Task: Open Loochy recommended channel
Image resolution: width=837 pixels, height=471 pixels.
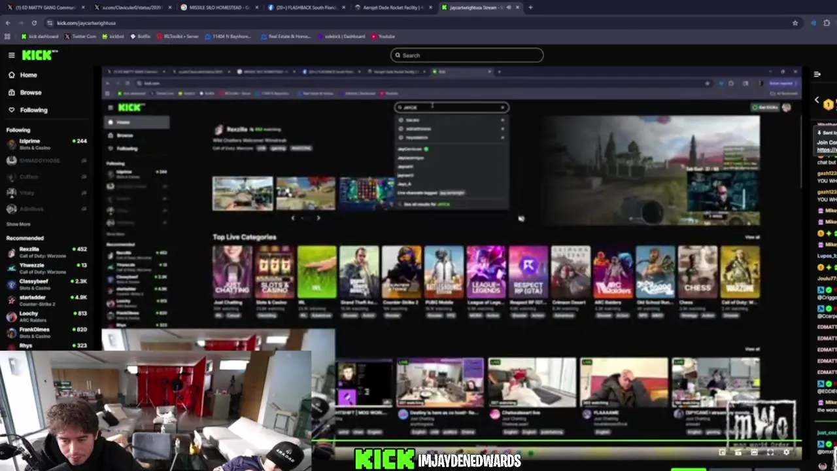Action: click(x=46, y=317)
